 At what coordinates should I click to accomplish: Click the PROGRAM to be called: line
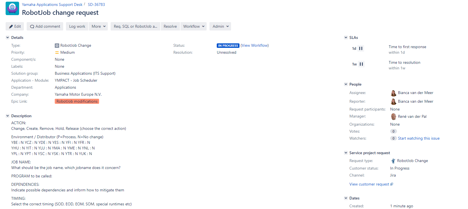coord(32,176)
